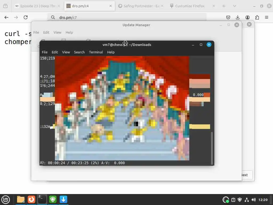Open terminal Search menu
273x205 pixels.
(79, 52)
